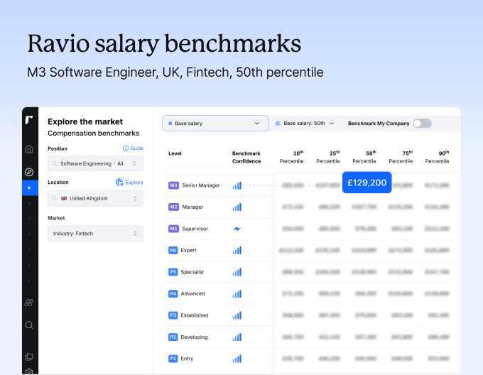Select the Specialist row label
This screenshot has width=483, height=375.
point(192,272)
